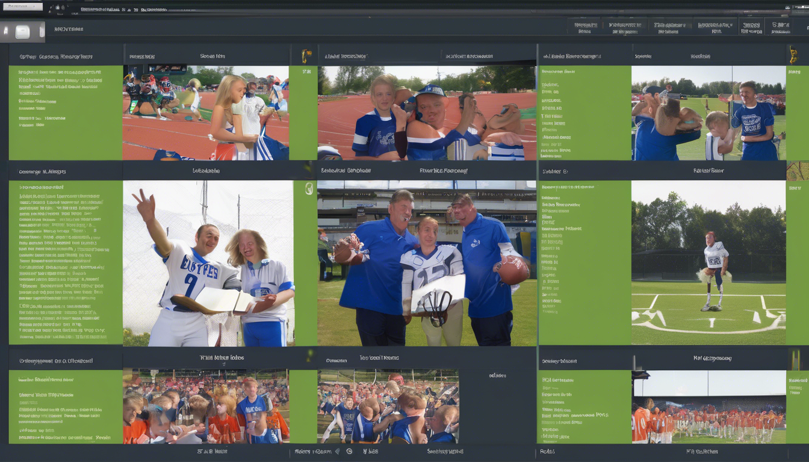809x462 pixels.
Task: Select the leftmost tab in the top-right tab group
Action: (585, 28)
